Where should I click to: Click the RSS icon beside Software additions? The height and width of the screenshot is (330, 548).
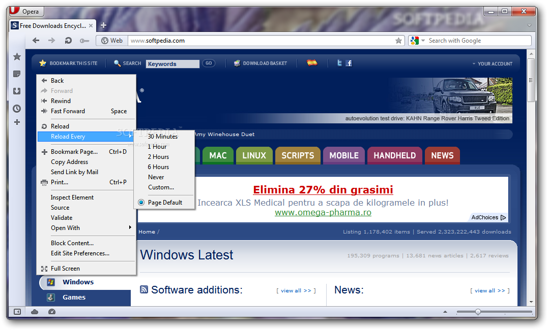tap(143, 289)
